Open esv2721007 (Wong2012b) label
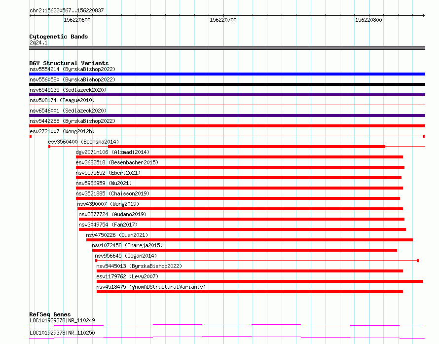The image size is (439, 344). (62, 131)
